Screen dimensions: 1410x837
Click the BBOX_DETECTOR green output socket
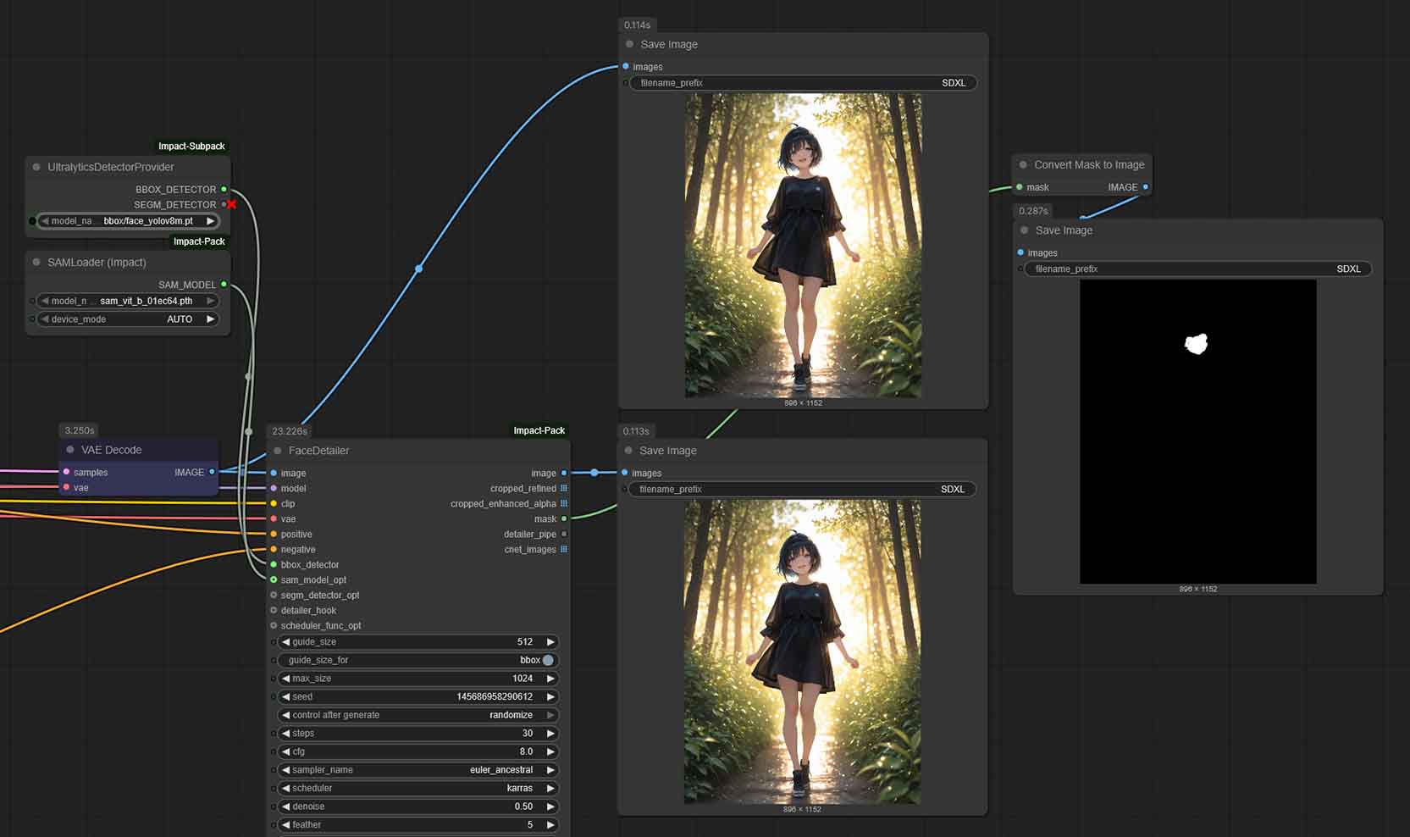coord(224,190)
